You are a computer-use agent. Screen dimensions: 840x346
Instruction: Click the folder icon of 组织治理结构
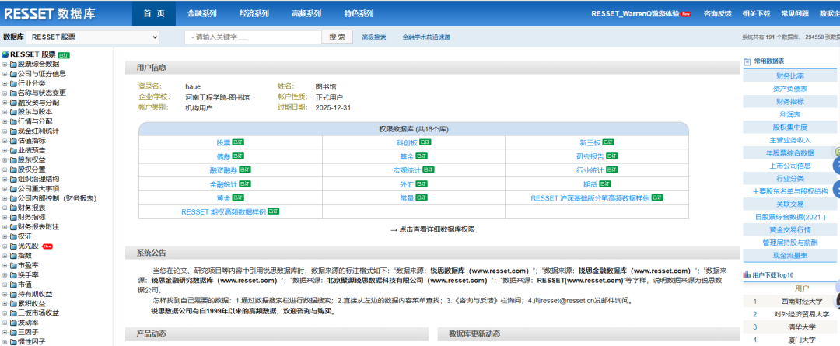pos(13,180)
